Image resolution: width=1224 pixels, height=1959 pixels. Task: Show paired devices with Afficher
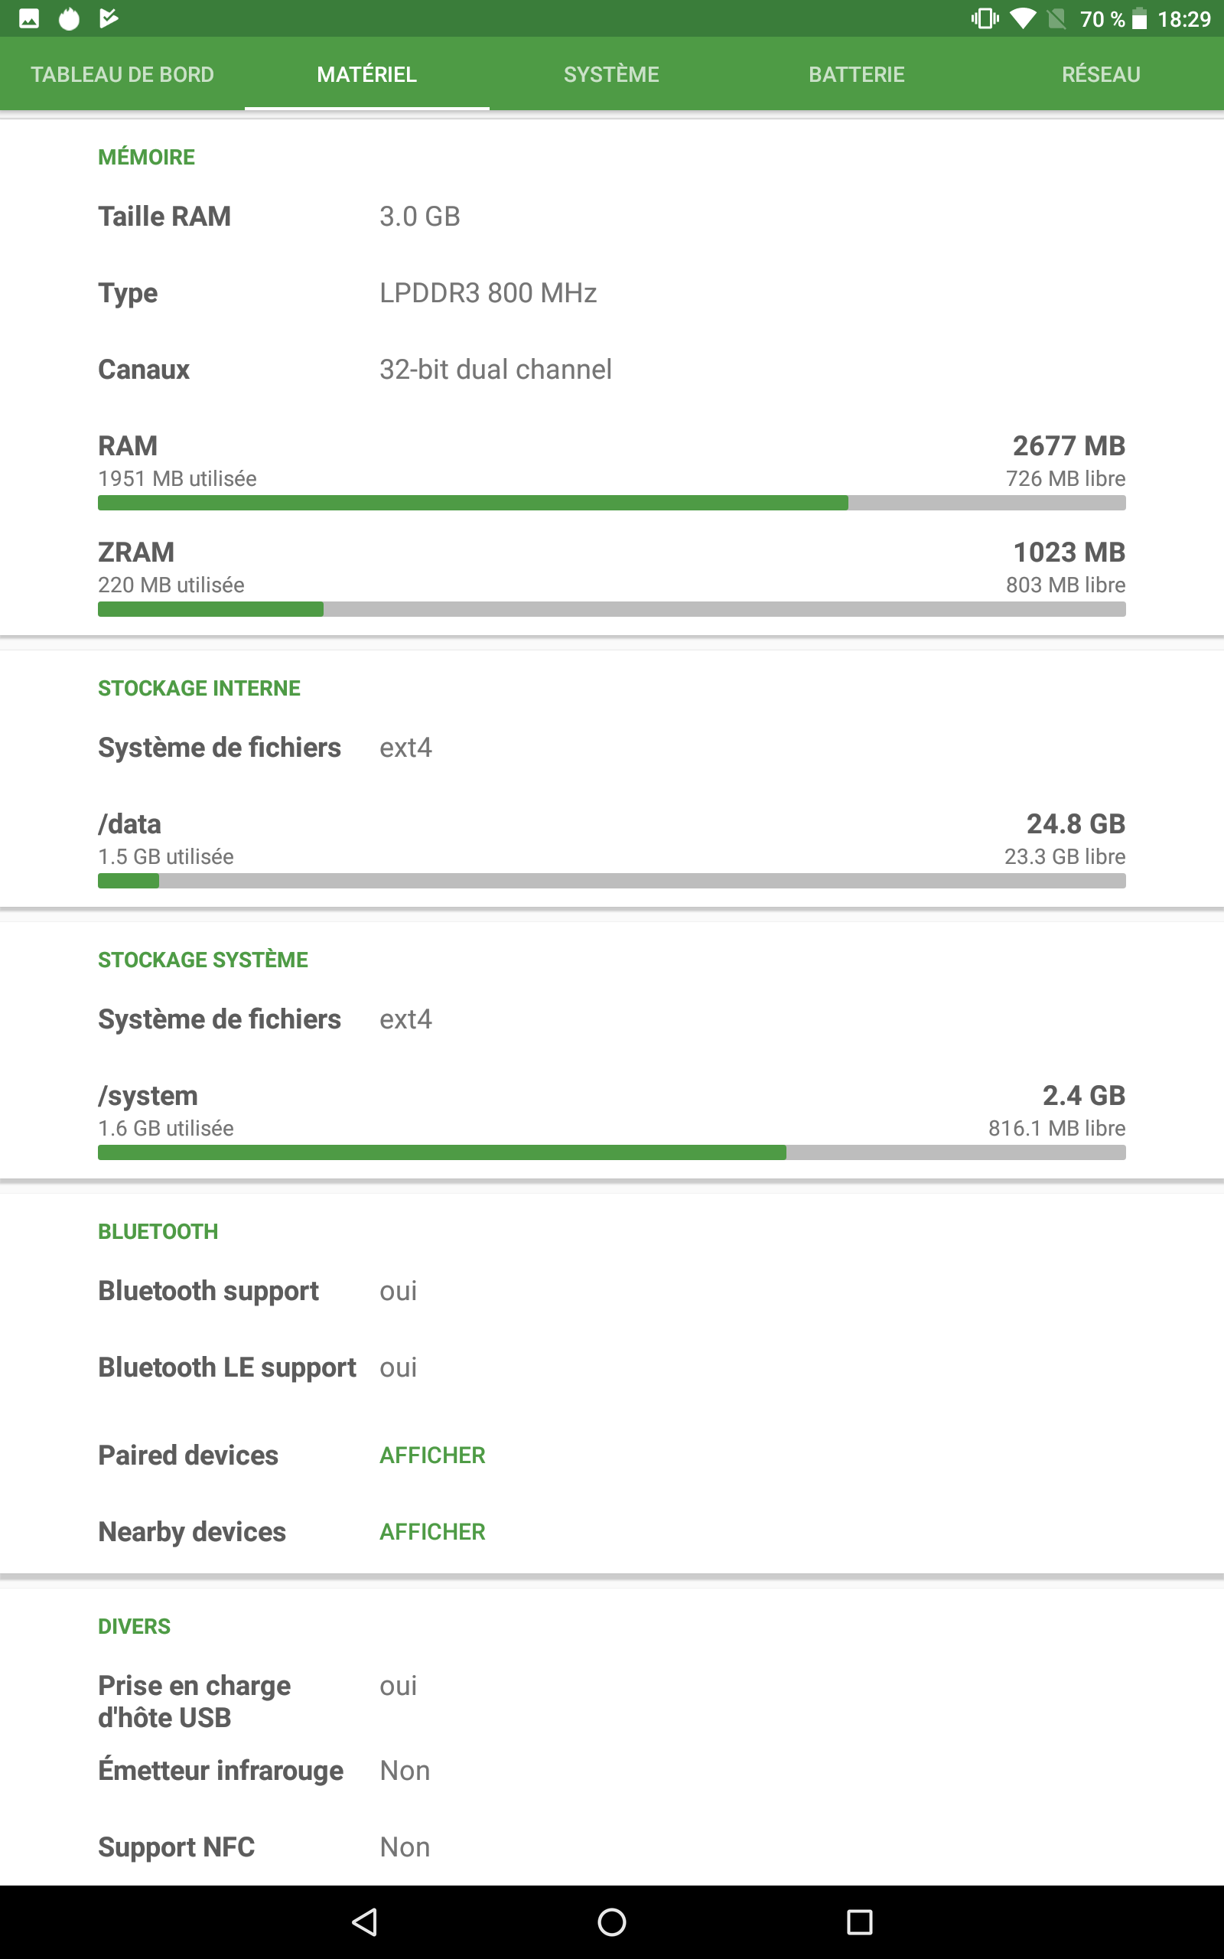[x=432, y=1455]
